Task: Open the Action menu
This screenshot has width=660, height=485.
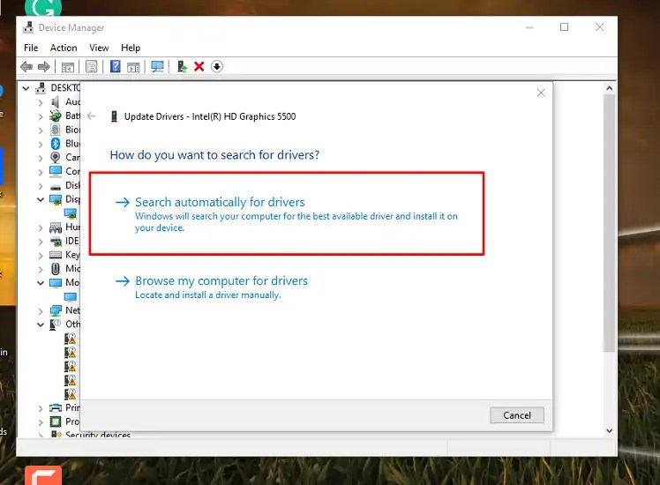Action: 64,48
